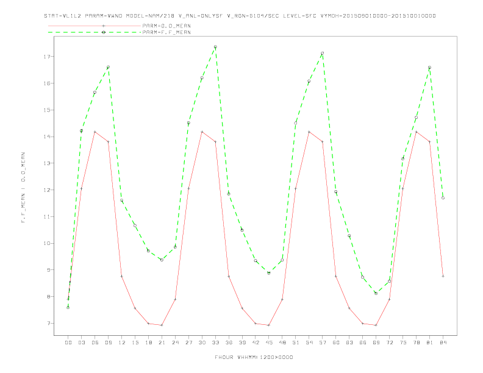The image size is (483, 373).
Task: Click the x-axis tick label 54
Action: [309, 343]
